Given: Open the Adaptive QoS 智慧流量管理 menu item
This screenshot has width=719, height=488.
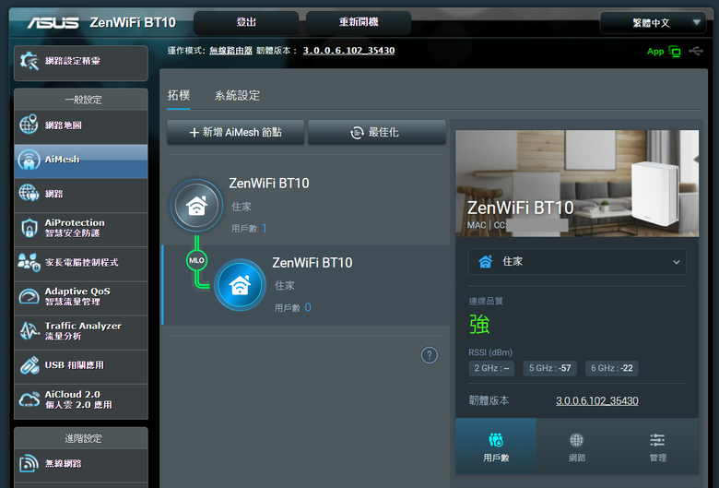Looking at the screenshot, I should click(81, 297).
